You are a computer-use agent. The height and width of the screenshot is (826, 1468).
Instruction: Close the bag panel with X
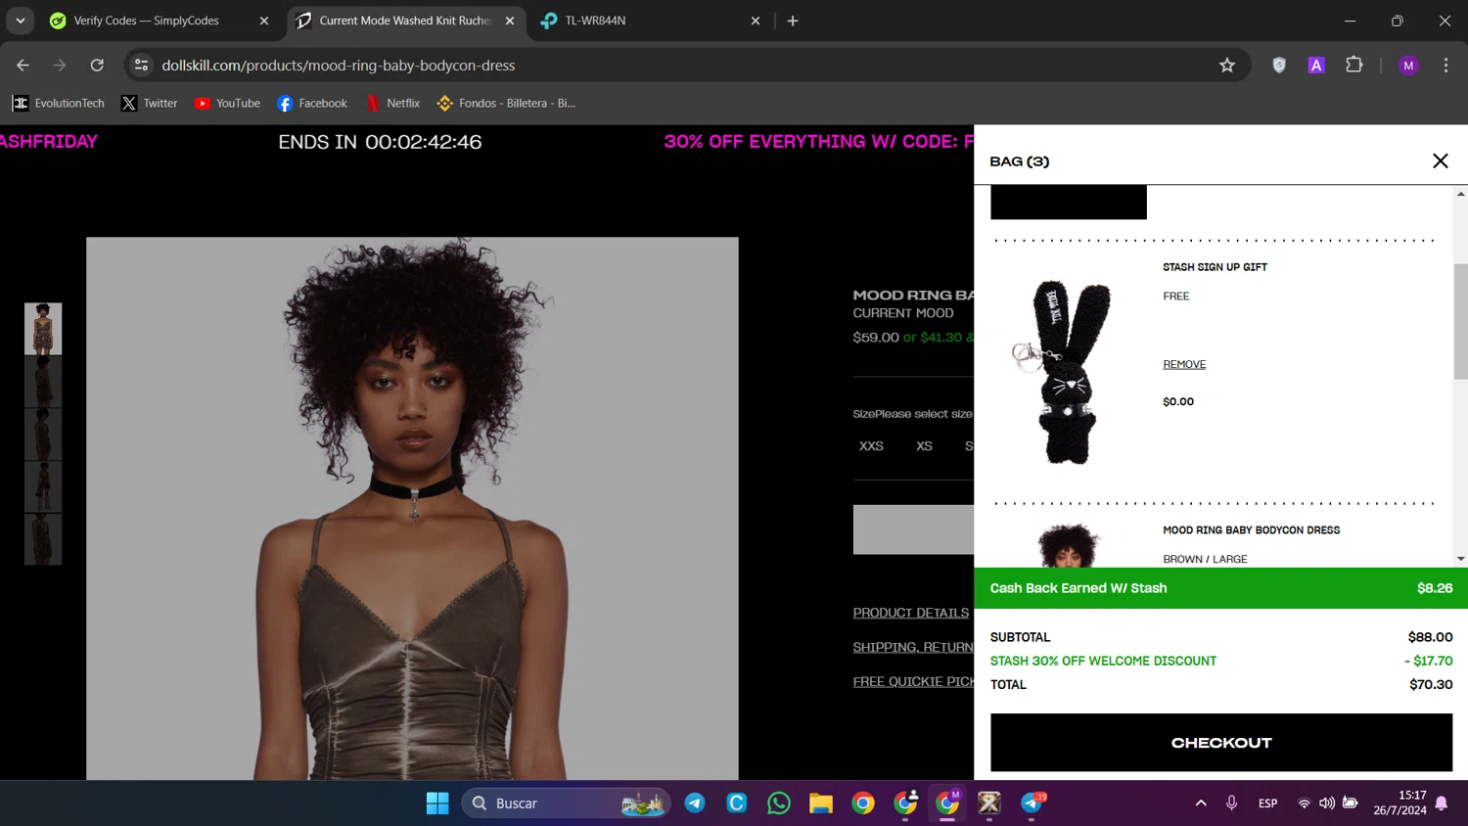(x=1440, y=161)
